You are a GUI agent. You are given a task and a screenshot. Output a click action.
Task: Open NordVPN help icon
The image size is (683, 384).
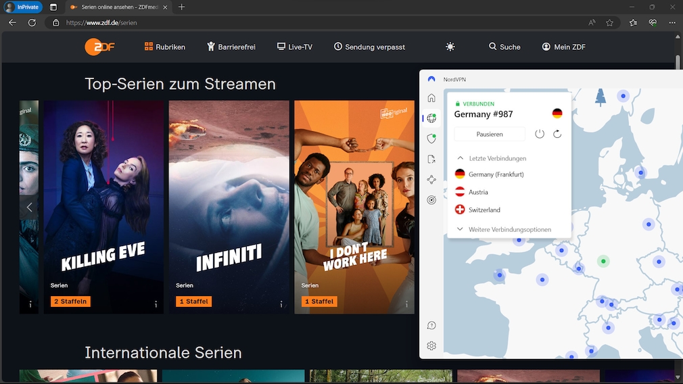tap(431, 325)
